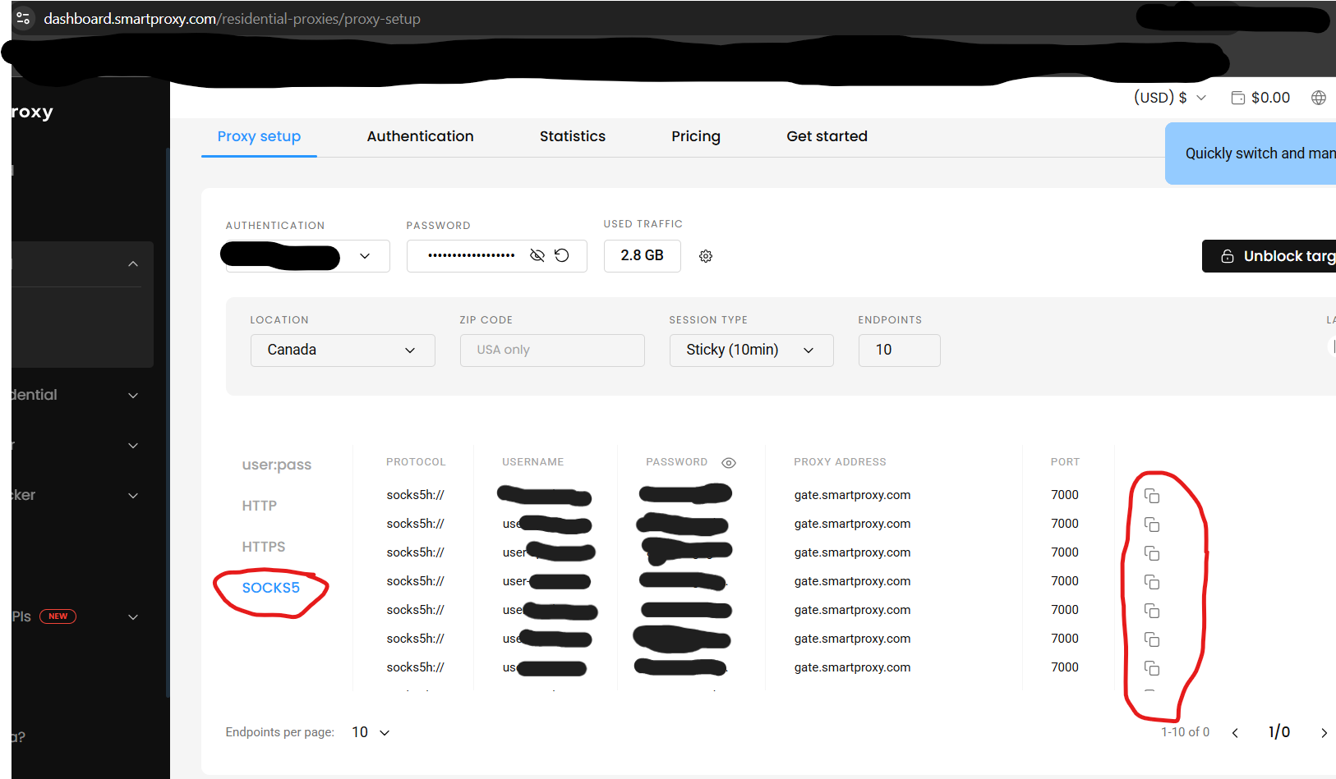
Task: Open used traffic settings gear
Action: pos(706,256)
